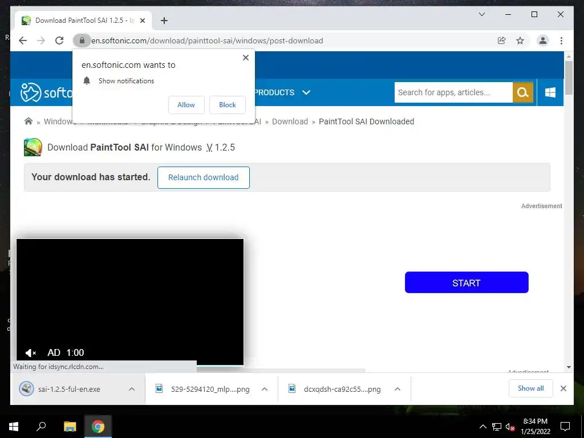
Task: Click the network tray icon
Action: point(497,427)
